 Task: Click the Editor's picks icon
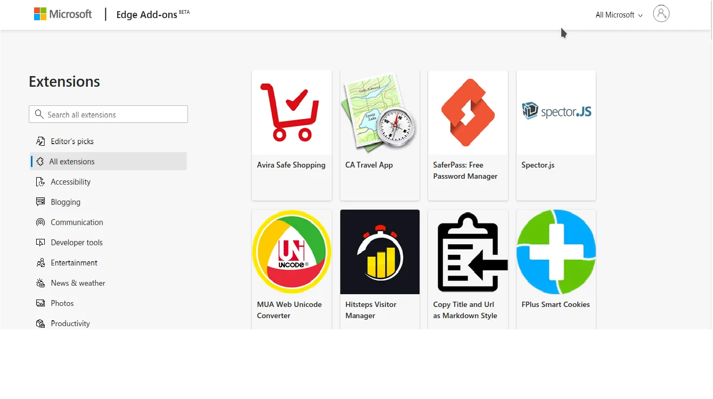(40, 142)
